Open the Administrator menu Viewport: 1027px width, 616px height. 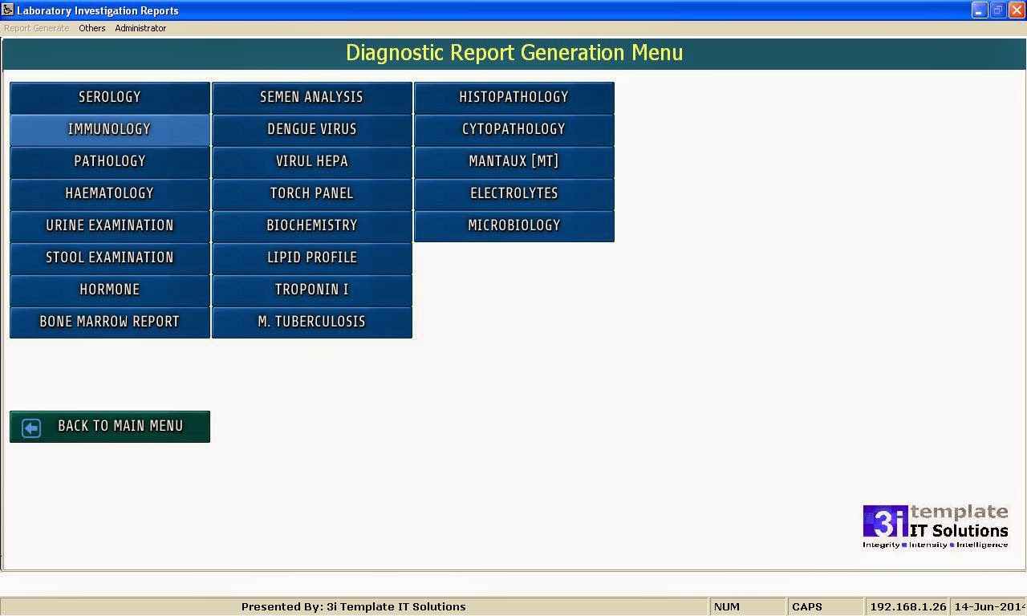pyautogui.click(x=140, y=27)
